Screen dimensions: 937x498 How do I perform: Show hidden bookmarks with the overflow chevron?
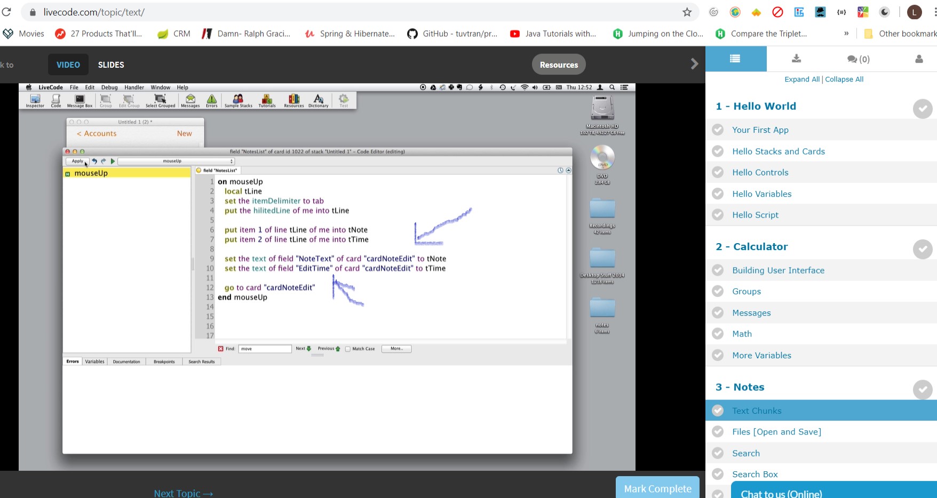coord(846,34)
